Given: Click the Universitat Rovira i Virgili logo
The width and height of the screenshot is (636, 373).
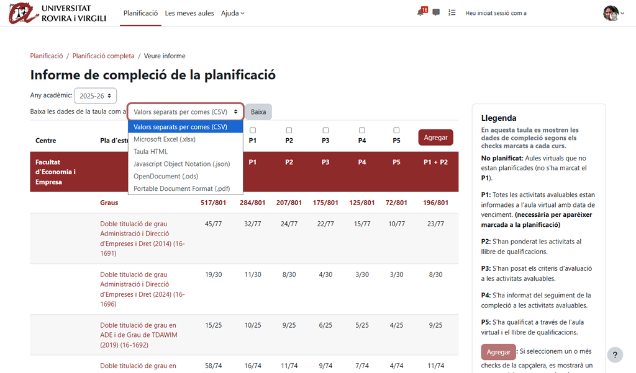Looking at the screenshot, I should [58, 13].
